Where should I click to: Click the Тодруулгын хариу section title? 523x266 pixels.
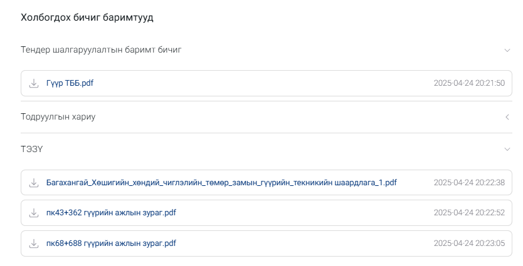click(x=58, y=117)
